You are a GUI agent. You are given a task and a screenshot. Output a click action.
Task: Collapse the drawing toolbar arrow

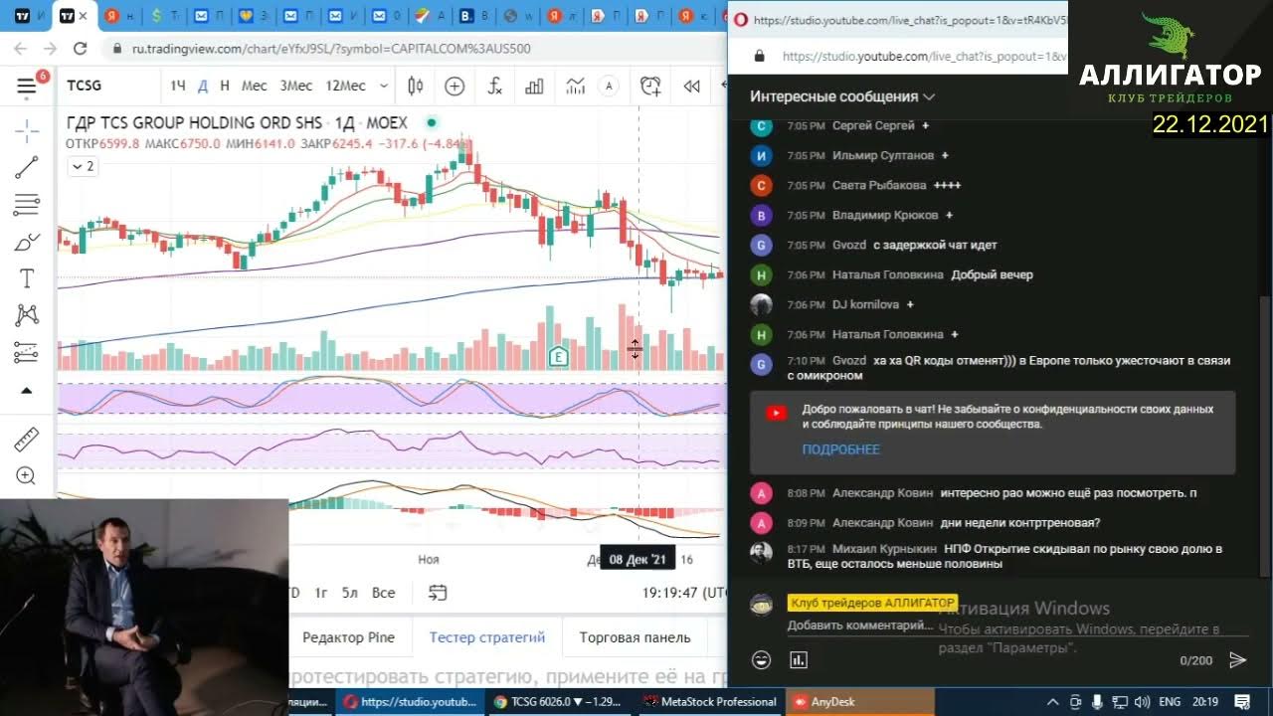[x=26, y=391]
